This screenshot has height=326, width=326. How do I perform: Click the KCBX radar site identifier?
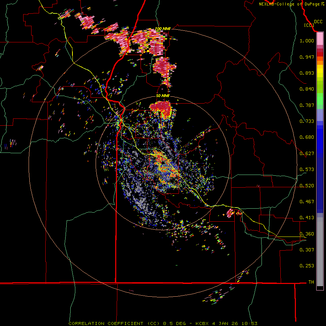203,323
